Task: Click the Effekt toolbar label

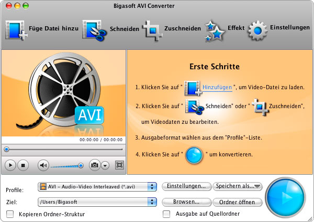Action: point(236,28)
